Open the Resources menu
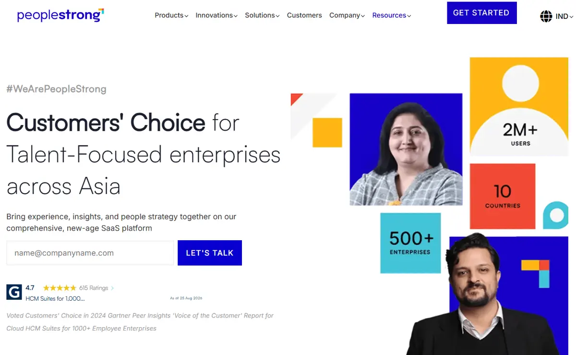The width and height of the screenshot is (576, 355). (392, 15)
